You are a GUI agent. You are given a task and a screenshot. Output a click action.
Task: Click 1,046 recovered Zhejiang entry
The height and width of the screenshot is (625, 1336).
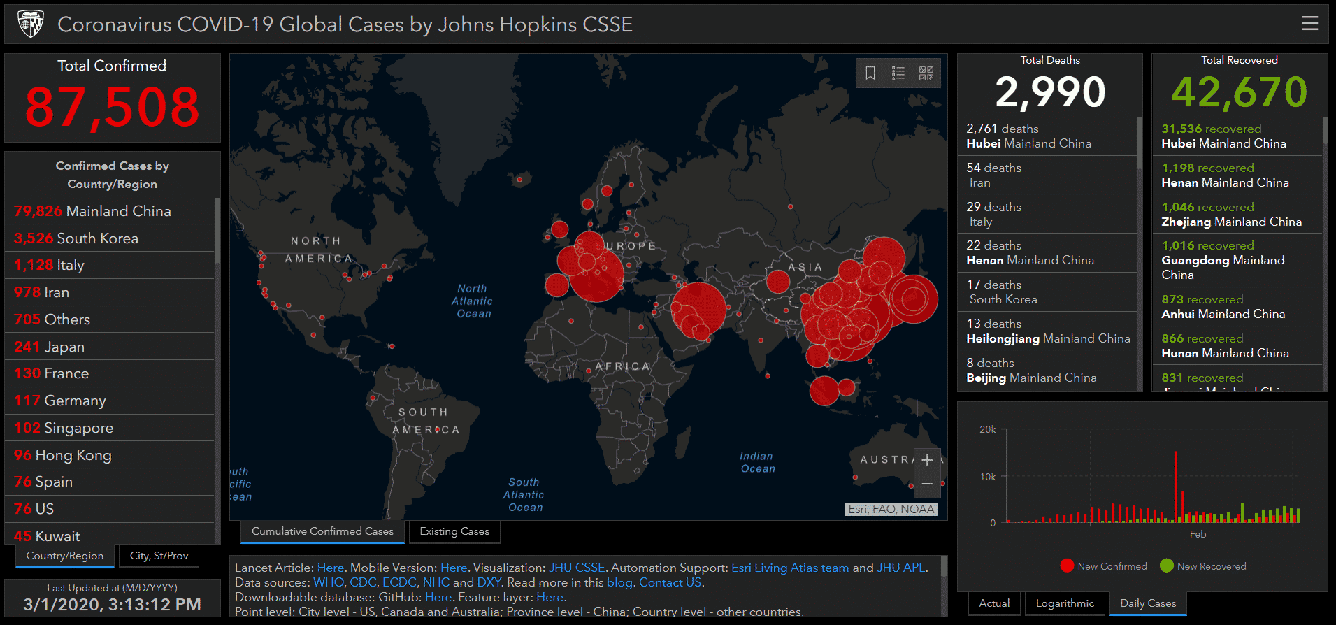point(1237,214)
